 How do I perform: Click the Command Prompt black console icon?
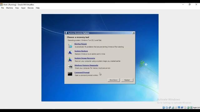tap(70, 74)
